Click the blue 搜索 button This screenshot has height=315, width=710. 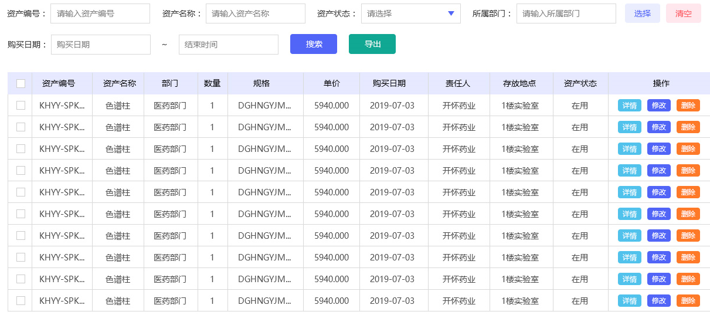(314, 44)
